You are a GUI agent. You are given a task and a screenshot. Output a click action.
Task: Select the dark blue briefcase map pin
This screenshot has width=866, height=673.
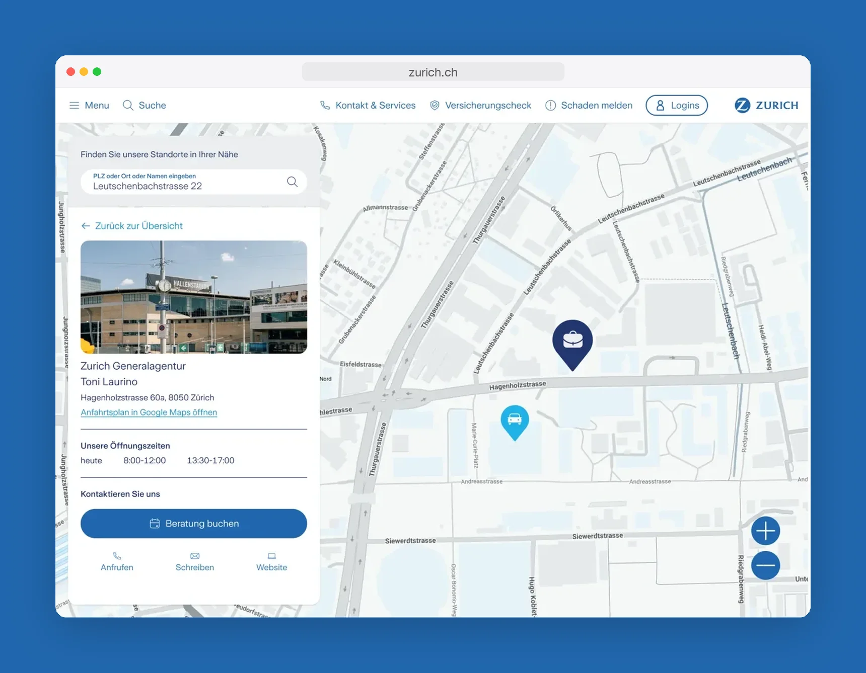coord(572,345)
